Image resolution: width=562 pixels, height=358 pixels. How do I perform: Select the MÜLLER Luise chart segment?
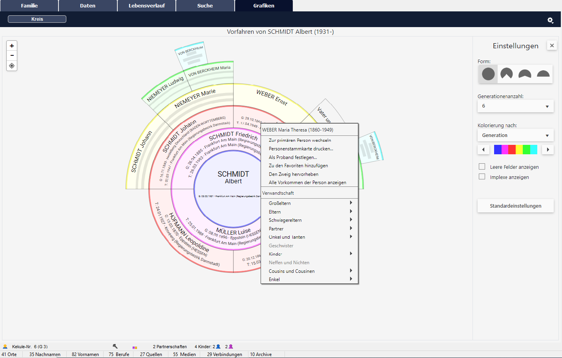pos(233,231)
